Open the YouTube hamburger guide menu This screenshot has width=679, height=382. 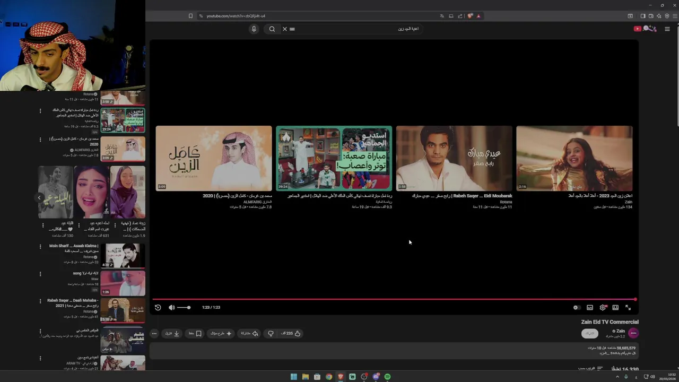coord(667,29)
